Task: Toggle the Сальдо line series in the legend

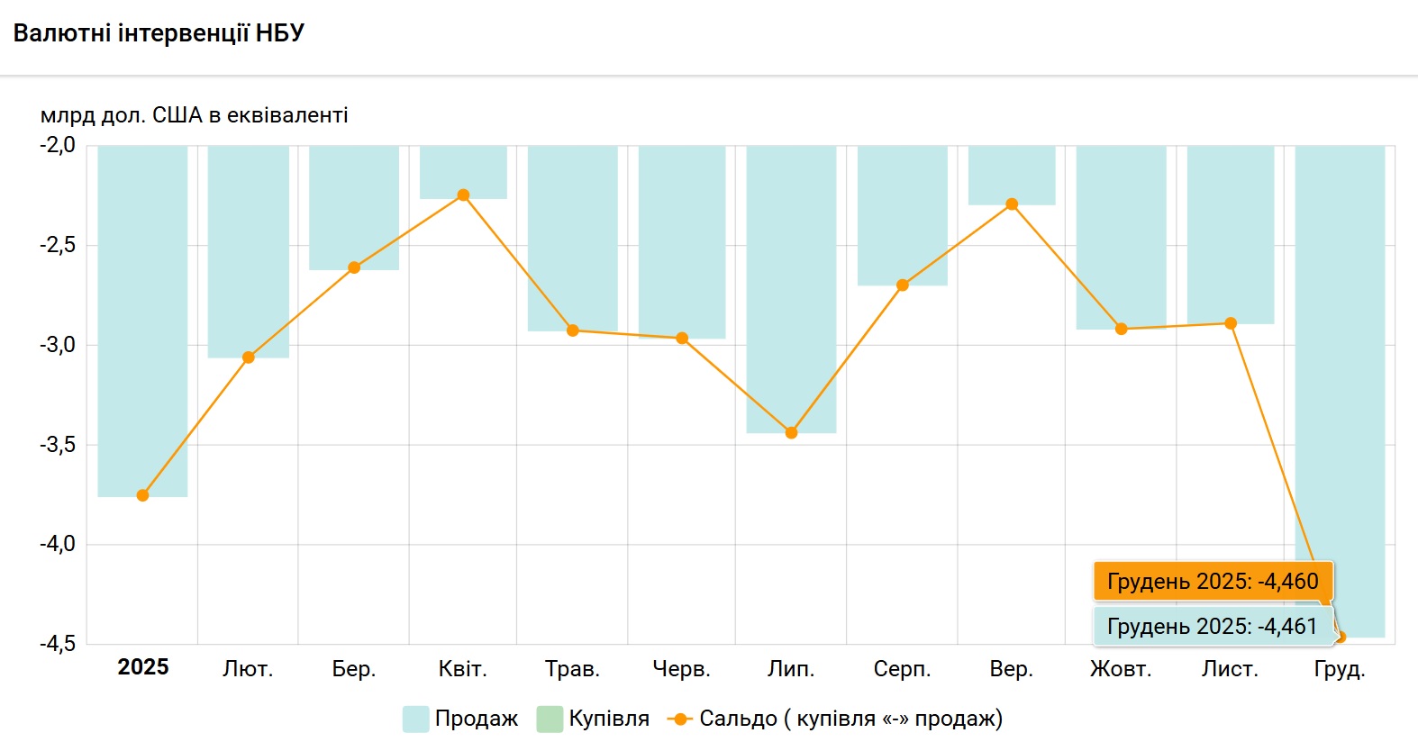Action: click(x=850, y=719)
